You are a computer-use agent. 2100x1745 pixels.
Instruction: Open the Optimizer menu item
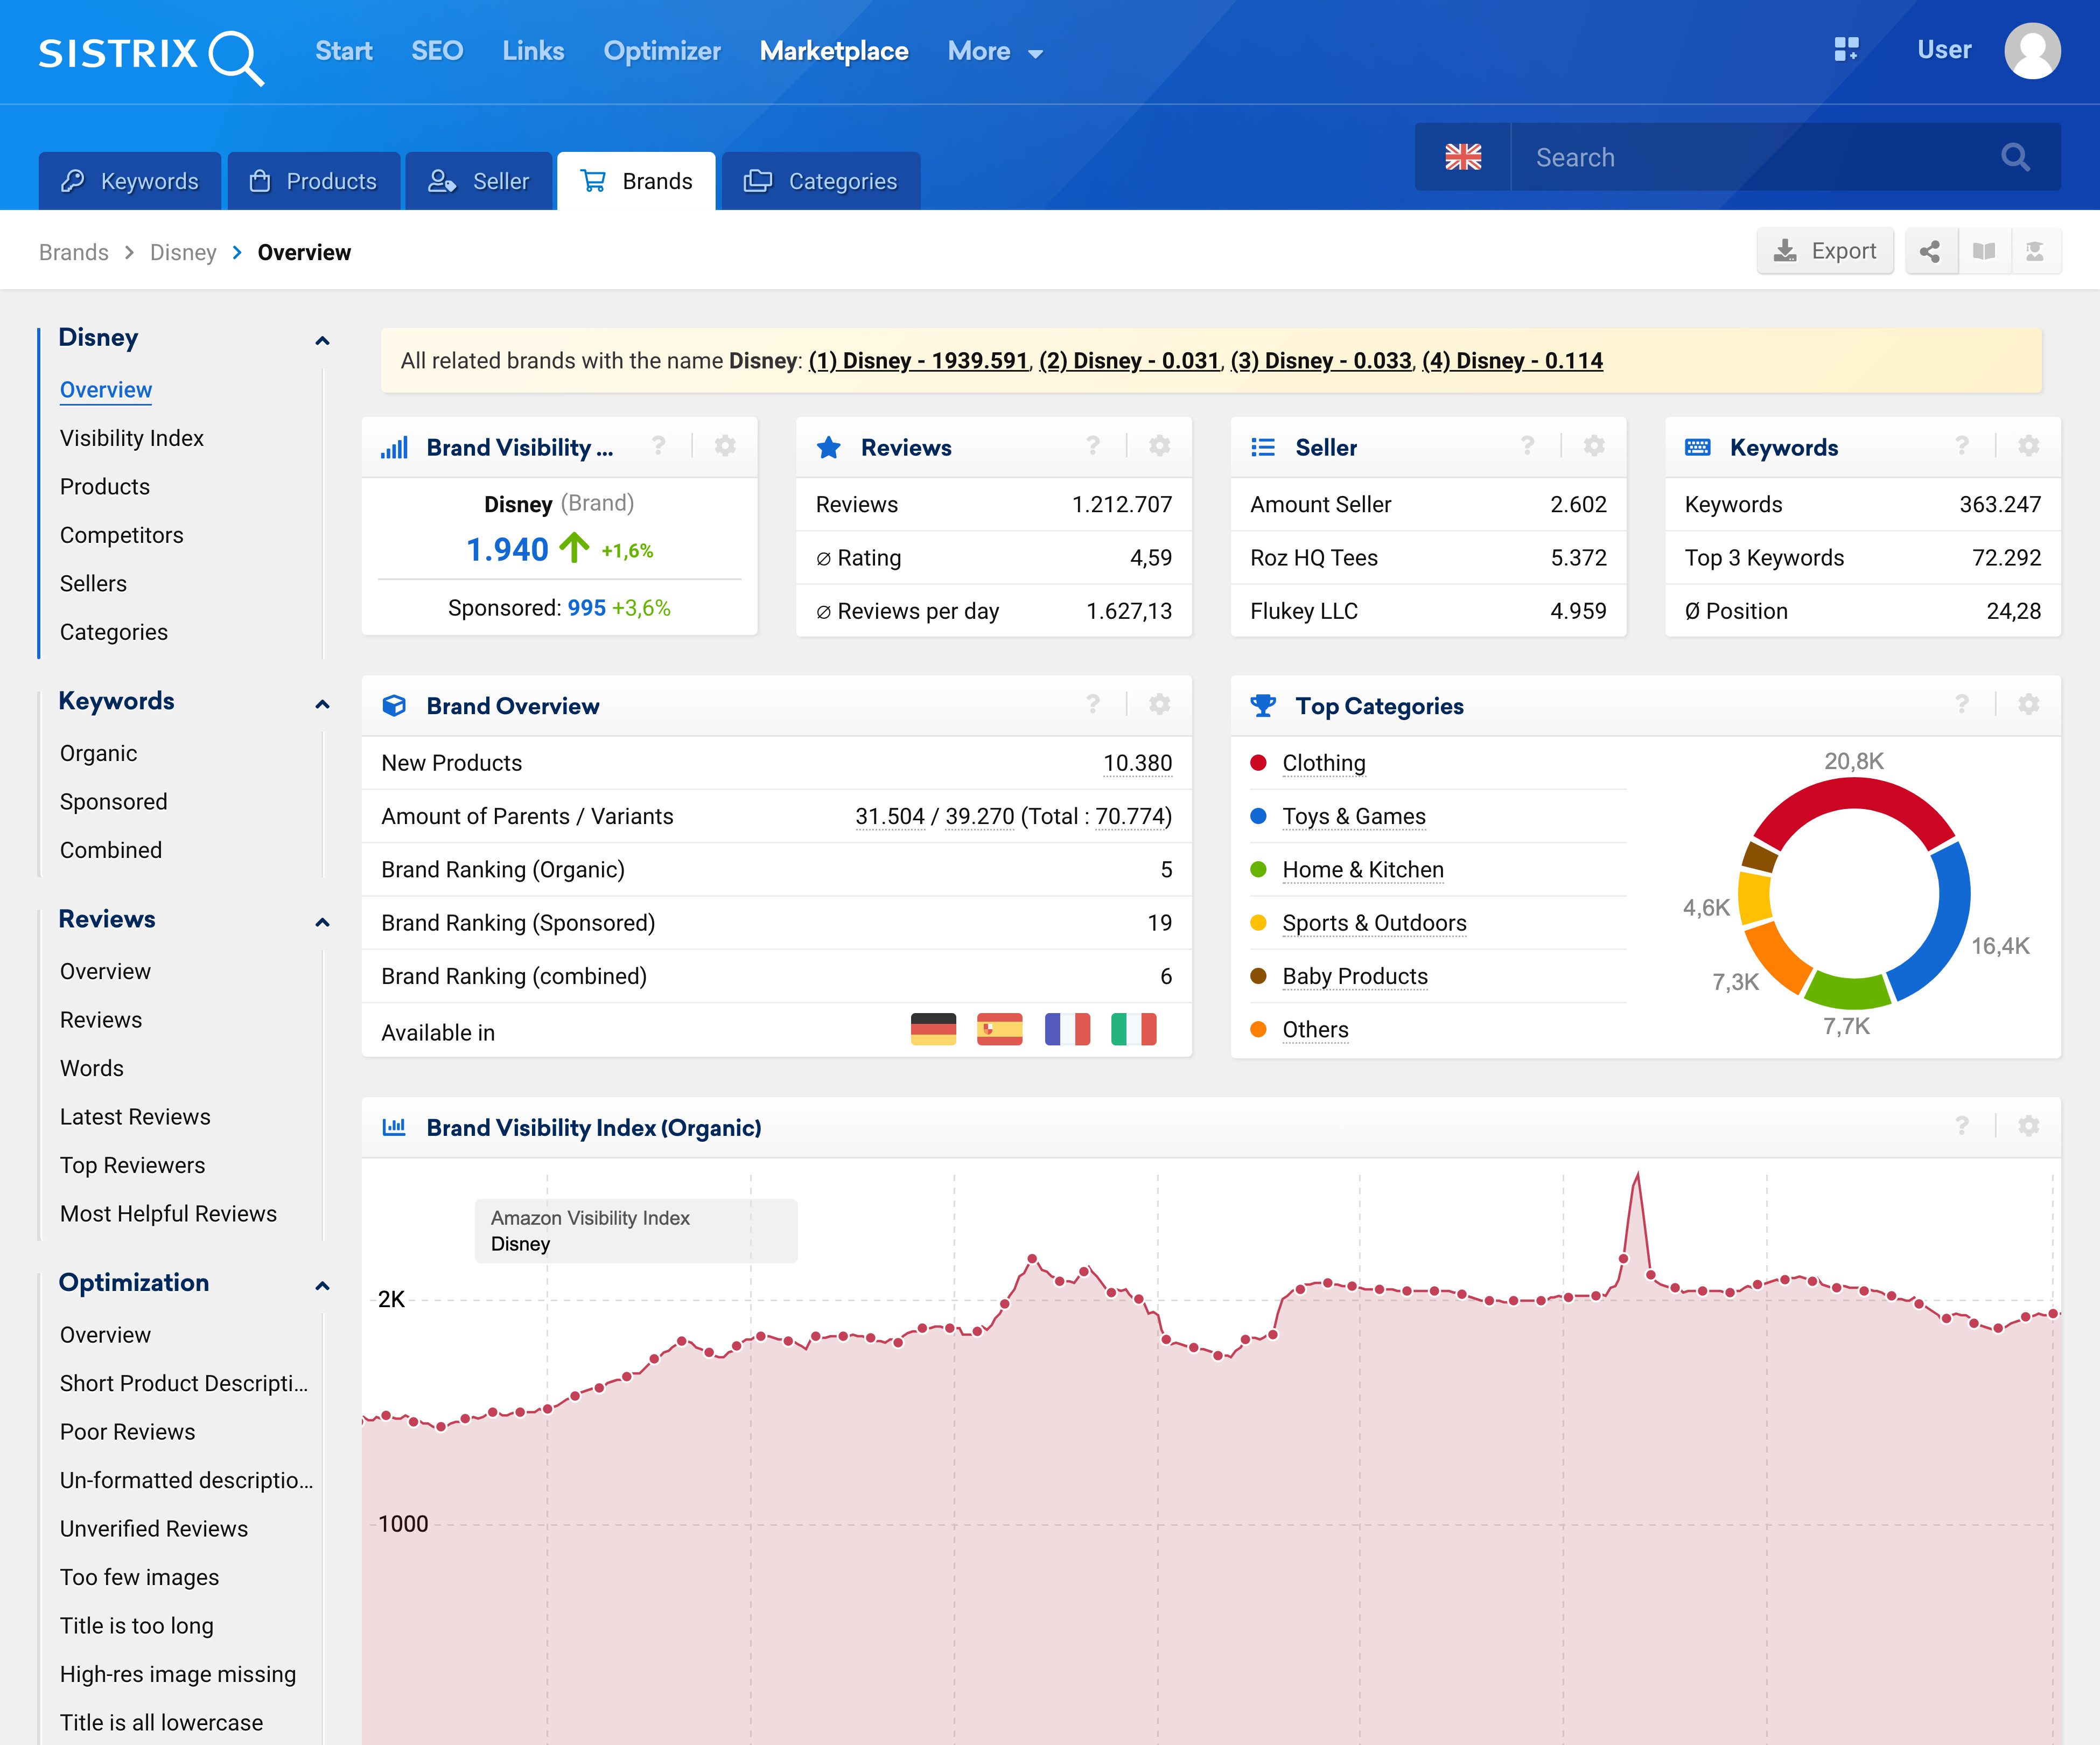[x=661, y=51]
